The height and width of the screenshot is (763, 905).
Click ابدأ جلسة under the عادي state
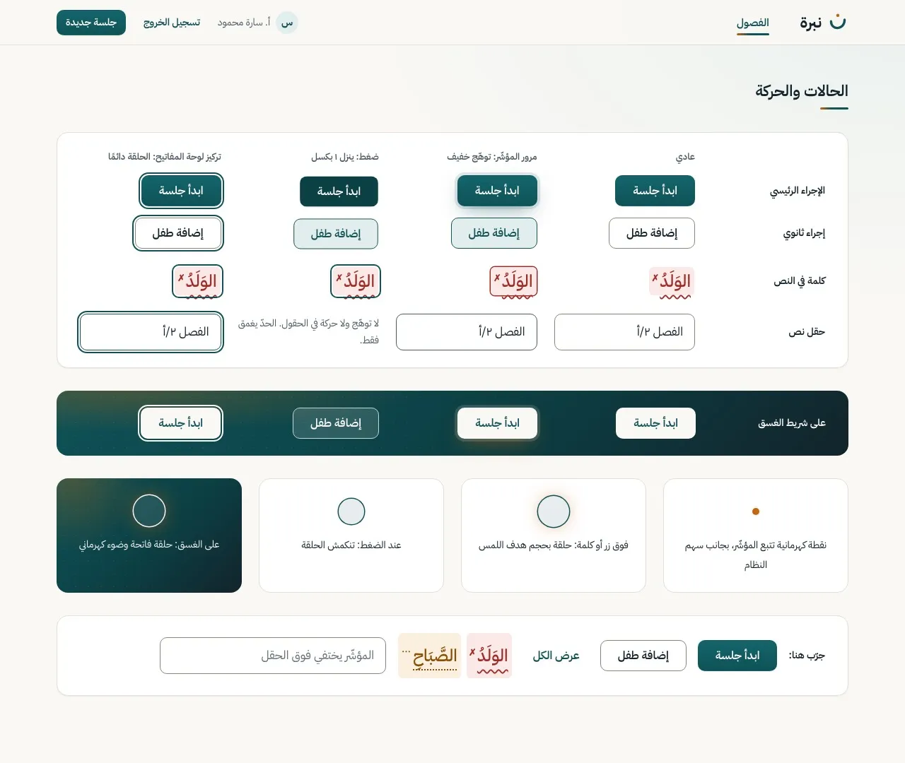point(655,191)
